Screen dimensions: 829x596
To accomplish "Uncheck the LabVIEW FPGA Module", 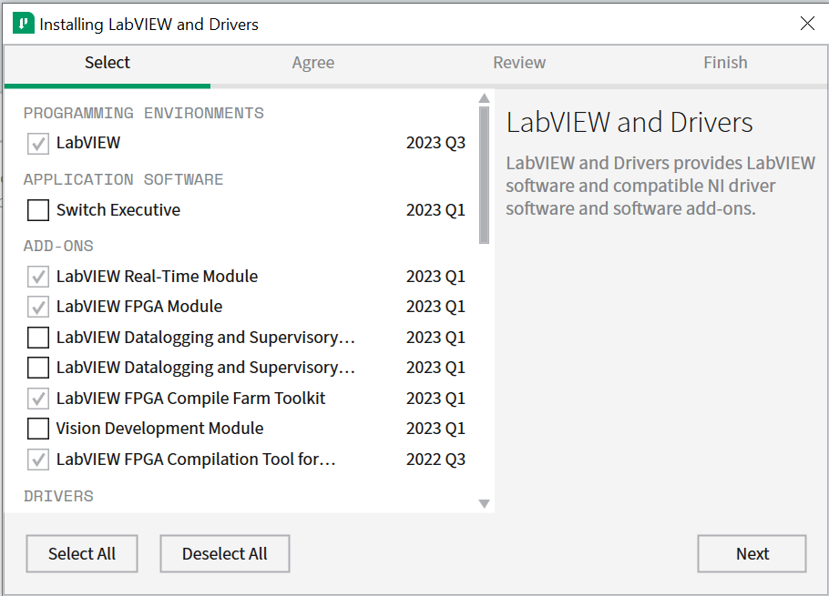I will point(37,307).
